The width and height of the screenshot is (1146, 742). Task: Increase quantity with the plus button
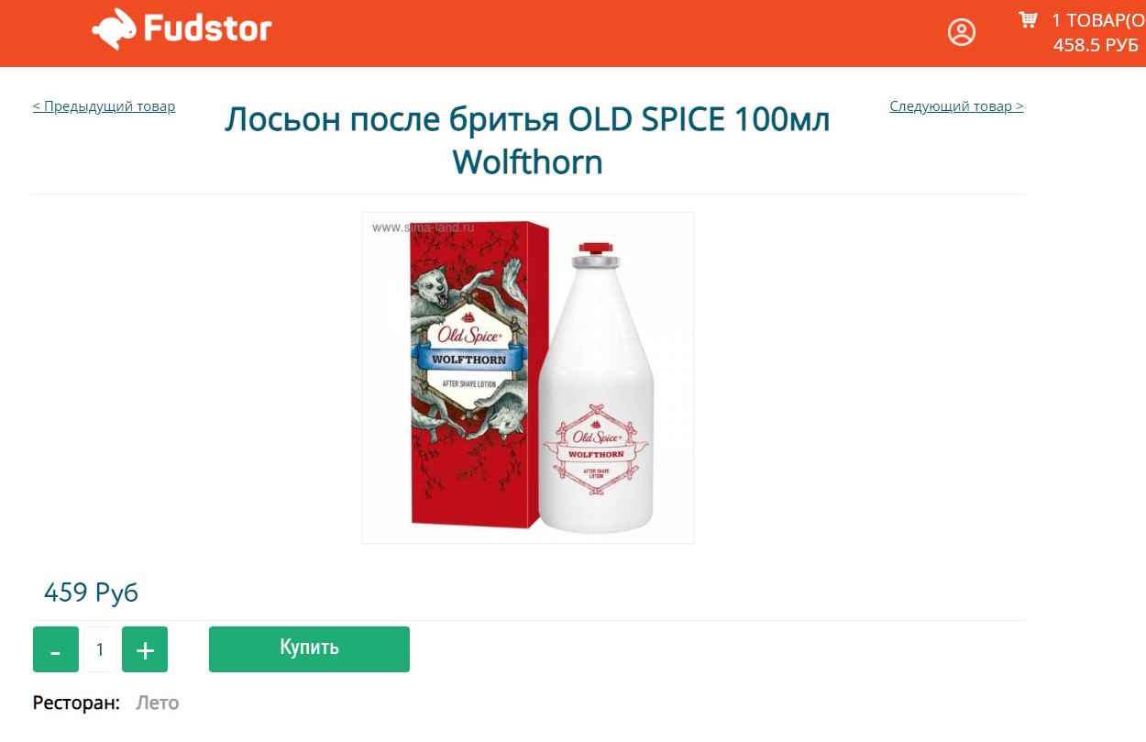145,649
